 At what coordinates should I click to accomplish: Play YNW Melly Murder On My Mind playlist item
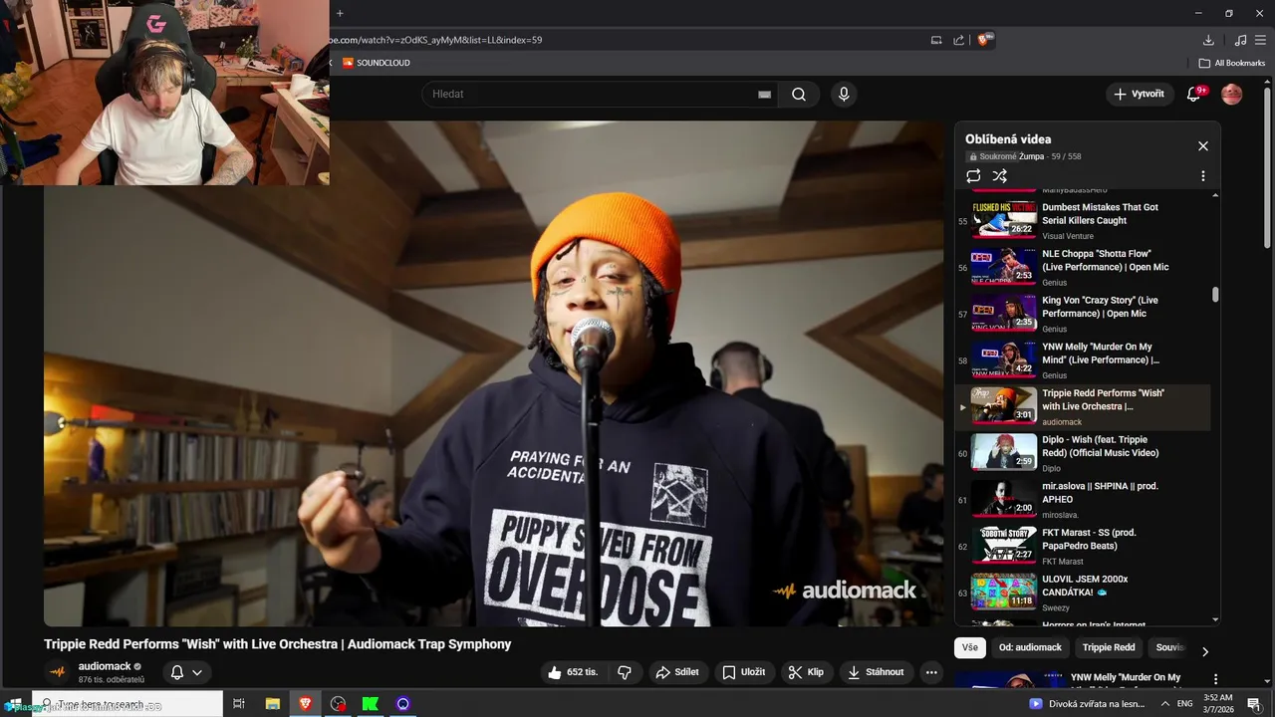[1083, 359]
